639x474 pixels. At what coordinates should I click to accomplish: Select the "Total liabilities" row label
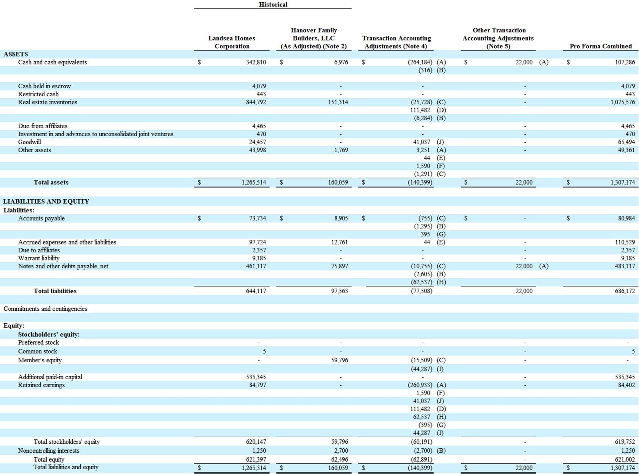coord(55,291)
